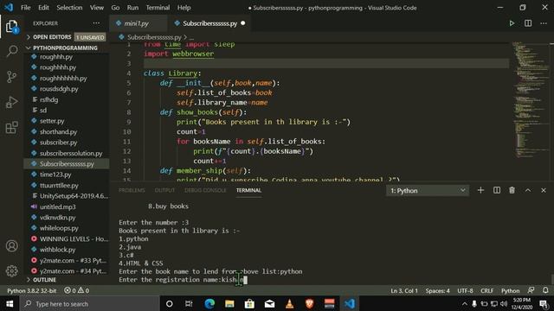Open the Extensions view
Image resolution: width=554 pixels, height=311 pixels.
pos(11,127)
